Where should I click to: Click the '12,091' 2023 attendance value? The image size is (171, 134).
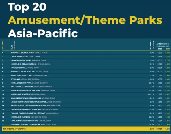(x=159, y=68)
